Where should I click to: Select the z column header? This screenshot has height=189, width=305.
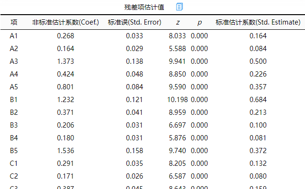pos(178,22)
